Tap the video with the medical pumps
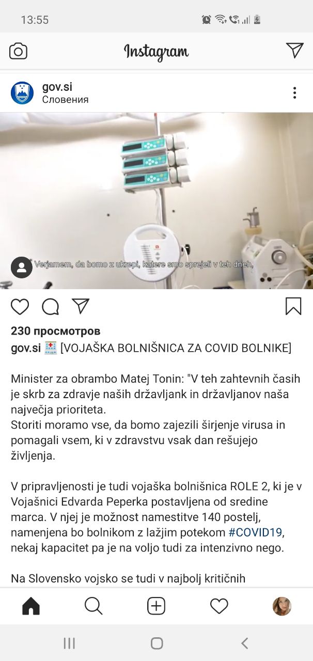This screenshot has height=661, width=313. (x=156, y=201)
